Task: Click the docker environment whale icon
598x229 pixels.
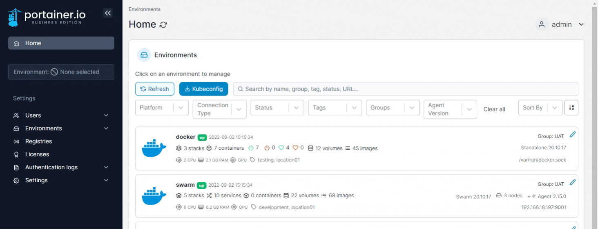Action: (x=154, y=148)
